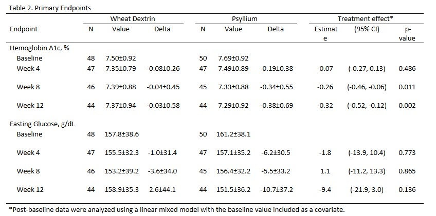Select the p-value cell 0.011
This screenshot has height=216, width=436.
point(407,87)
